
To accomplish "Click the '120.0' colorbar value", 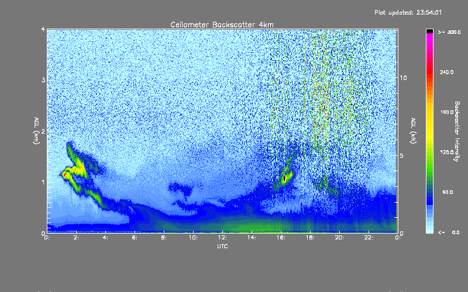I will pos(447,152).
